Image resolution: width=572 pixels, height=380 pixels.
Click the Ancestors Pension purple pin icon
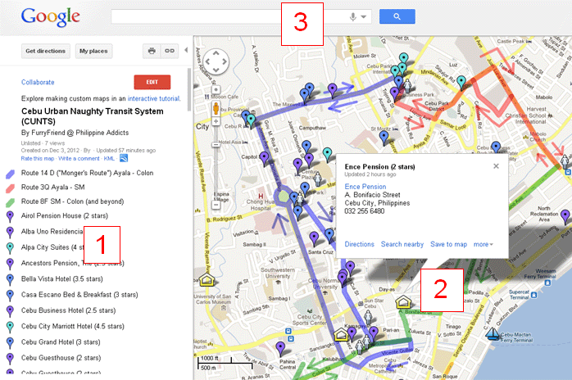(10, 264)
